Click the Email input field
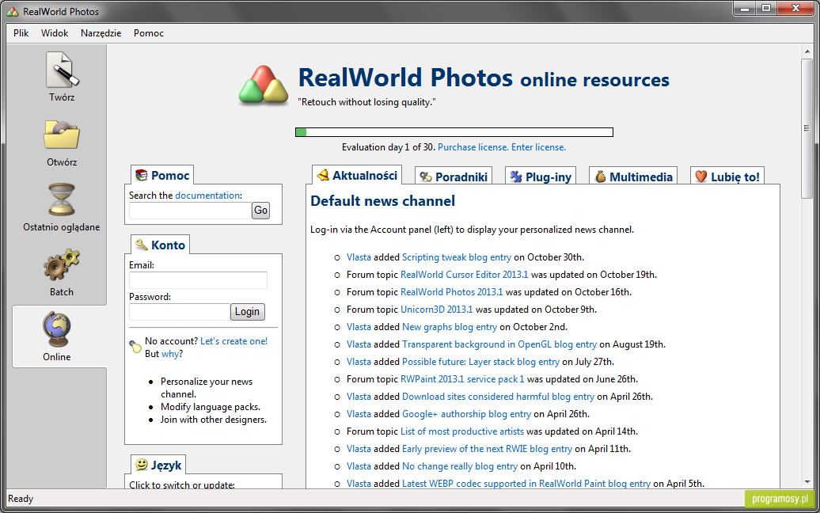Viewport: 820px width, 513px height. tap(198, 279)
